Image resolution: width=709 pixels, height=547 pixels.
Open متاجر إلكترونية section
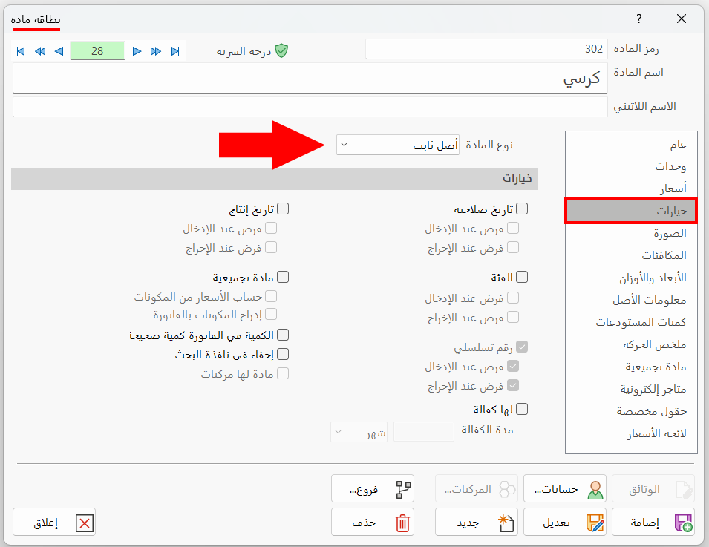pos(631,389)
